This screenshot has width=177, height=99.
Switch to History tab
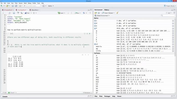point(106,10)
